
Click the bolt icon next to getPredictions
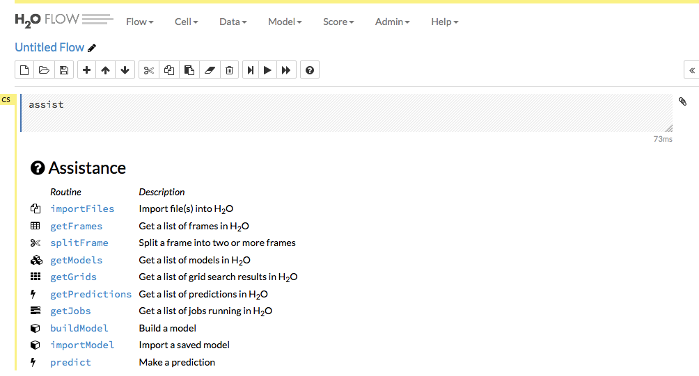click(33, 294)
